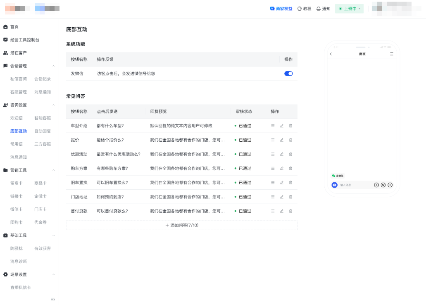This screenshot has width=426, height=305.
Task: Delete the 门店地址 entry via trash icon
Action: (290, 197)
